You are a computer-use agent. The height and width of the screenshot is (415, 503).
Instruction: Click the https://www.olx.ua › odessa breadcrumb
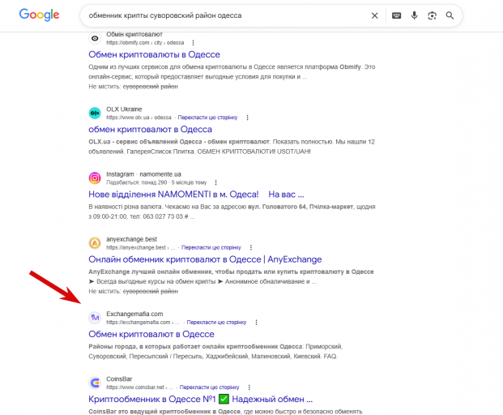click(139, 118)
